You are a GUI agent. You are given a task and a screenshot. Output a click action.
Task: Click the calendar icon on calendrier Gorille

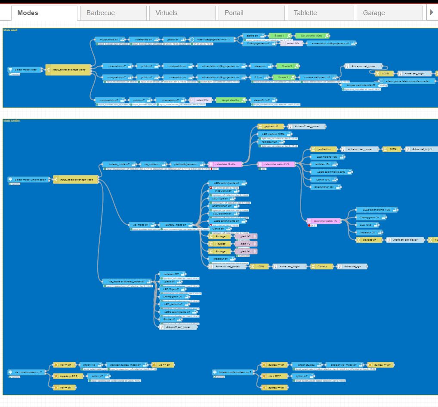pos(211,164)
